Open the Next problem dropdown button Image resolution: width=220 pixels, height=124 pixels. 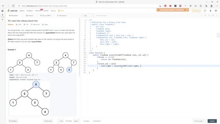(x=77, y=121)
